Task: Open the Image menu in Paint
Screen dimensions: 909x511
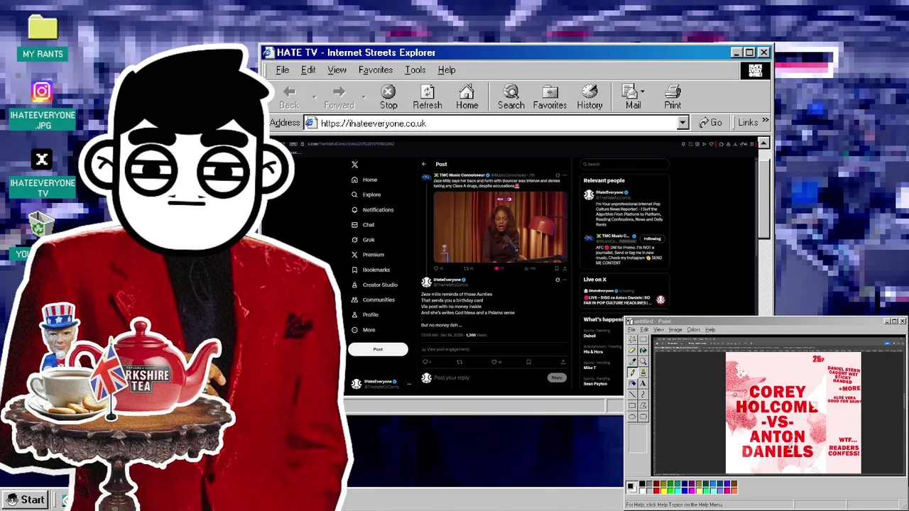Action: tap(675, 329)
